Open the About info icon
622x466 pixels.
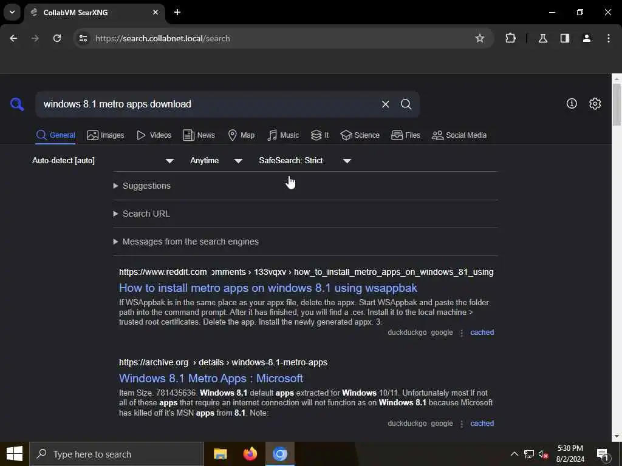(x=572, y=103)
